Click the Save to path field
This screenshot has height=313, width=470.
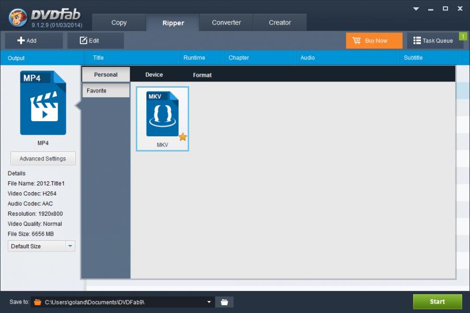click(x=123, y=302)
